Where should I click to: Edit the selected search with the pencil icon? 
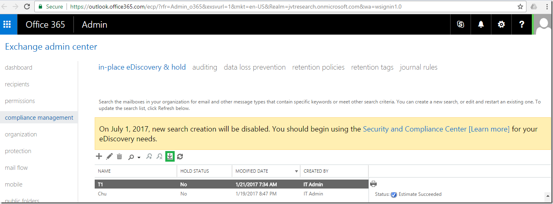click(109, 156)
